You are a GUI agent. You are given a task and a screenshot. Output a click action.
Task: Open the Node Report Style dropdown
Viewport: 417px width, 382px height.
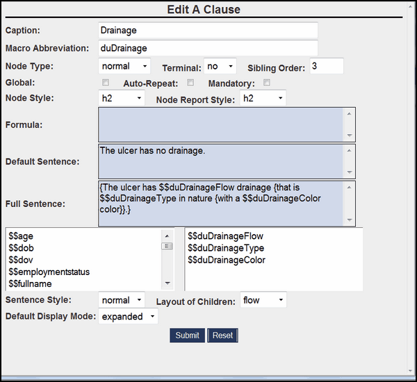coord(263,99)
